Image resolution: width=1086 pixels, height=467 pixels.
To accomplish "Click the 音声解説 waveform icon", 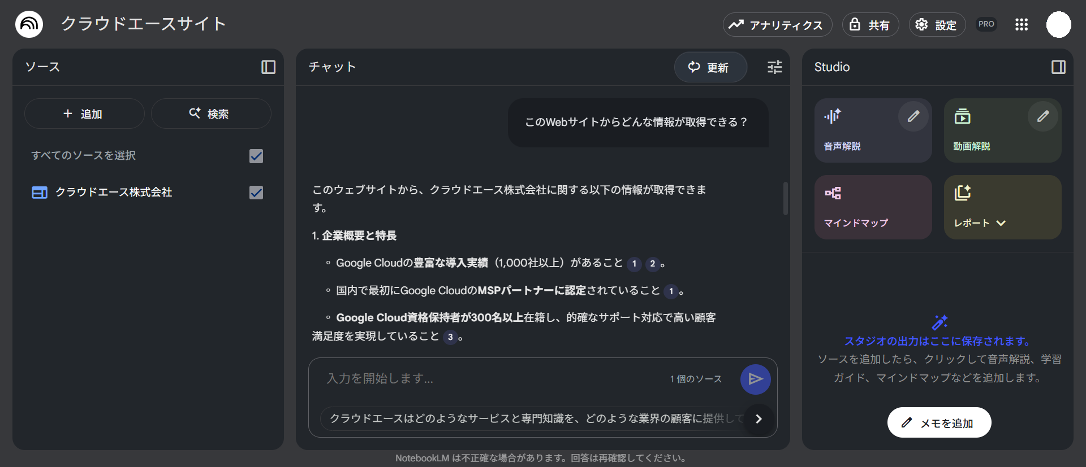I will click(833, 116).
